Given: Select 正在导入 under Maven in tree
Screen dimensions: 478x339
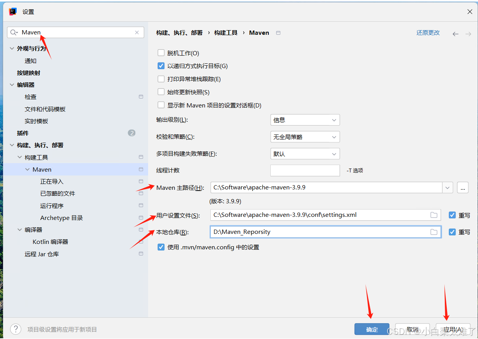Looking at the screenshot, I should pyautogui.click(x=52, y=181).
